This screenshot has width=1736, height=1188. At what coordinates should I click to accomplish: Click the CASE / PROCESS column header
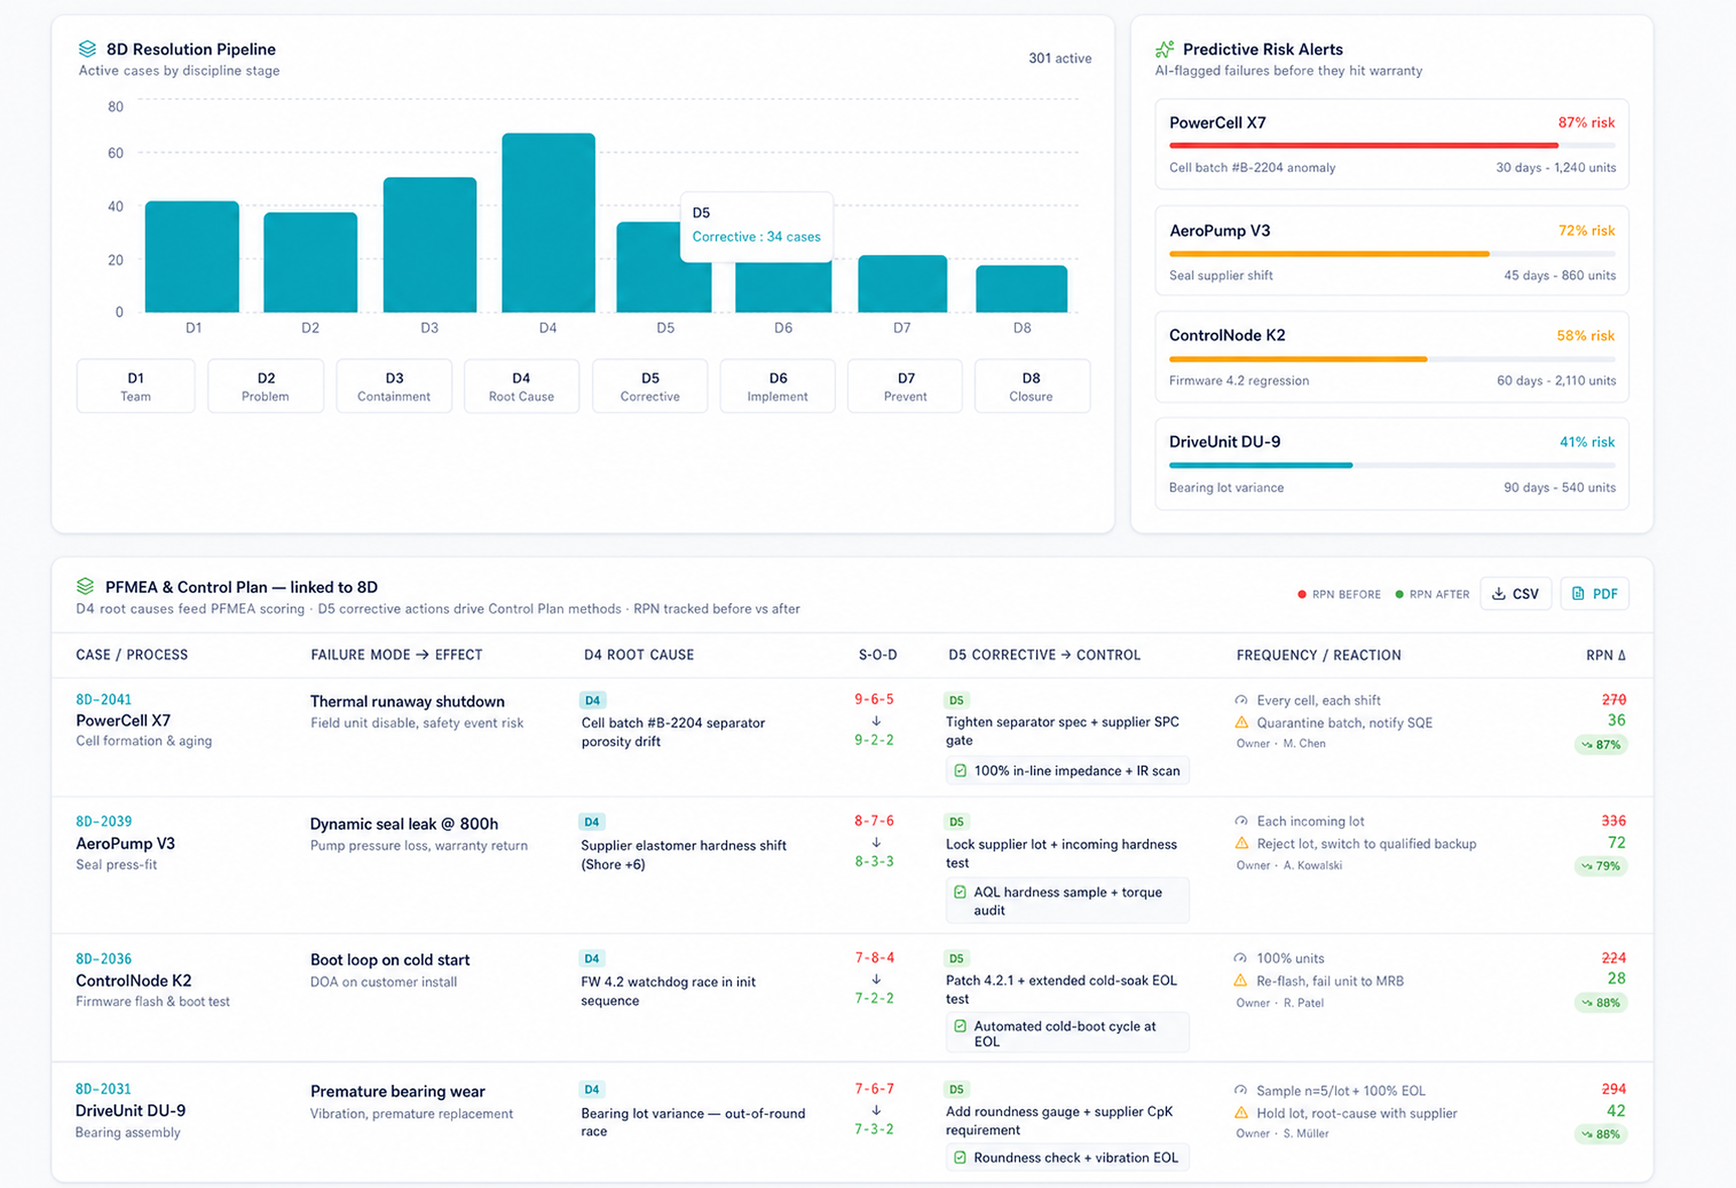tap(132, 655)
